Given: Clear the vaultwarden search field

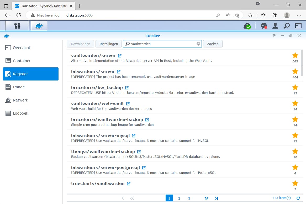Looking at the screenshot, I should click(x=198, y=44).
